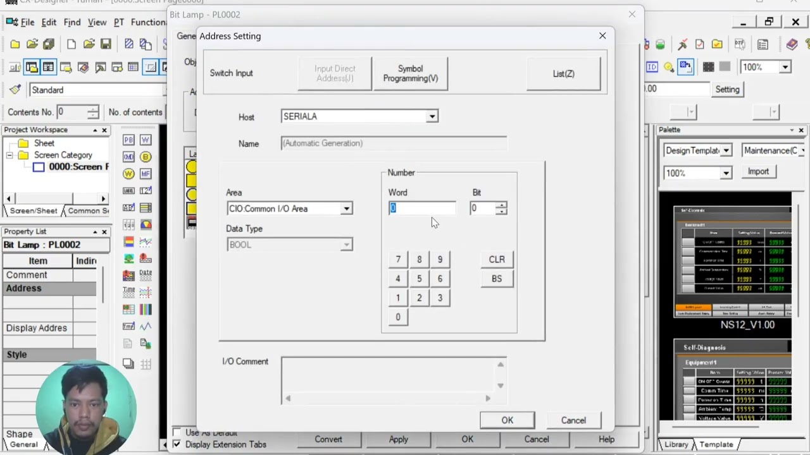Toggle Display Extension Tabs checkbox

(177, 444)
